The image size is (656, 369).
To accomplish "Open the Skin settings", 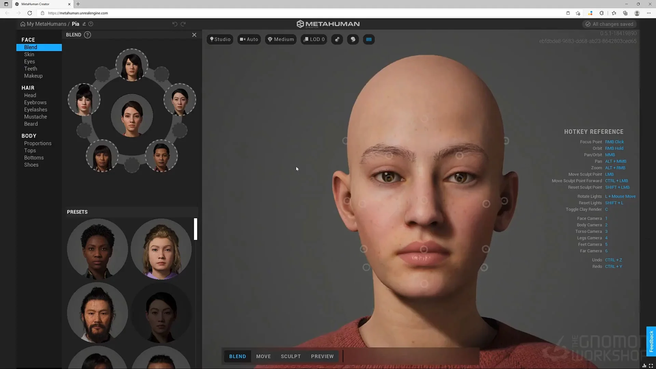I will pyautogui.click(x=29, y=55).
